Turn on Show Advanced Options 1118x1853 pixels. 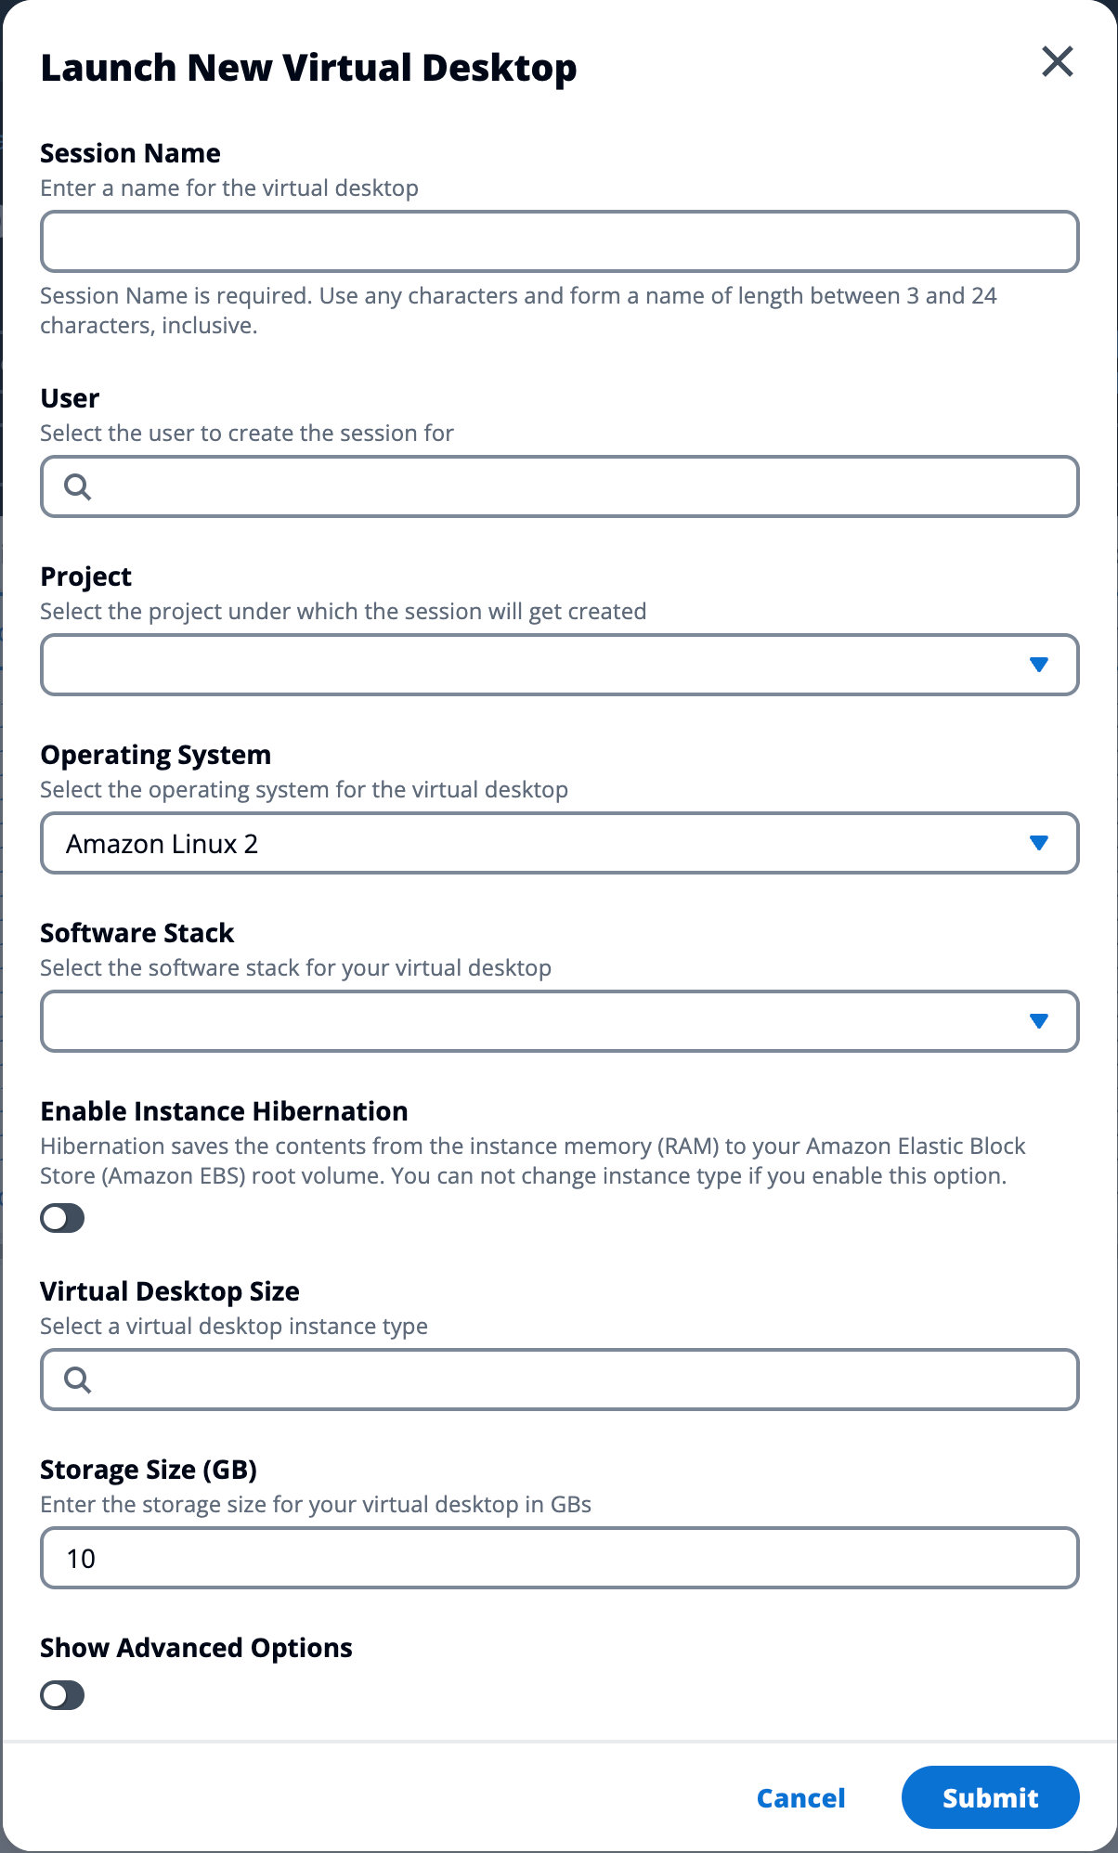[x=61, y=1695]
